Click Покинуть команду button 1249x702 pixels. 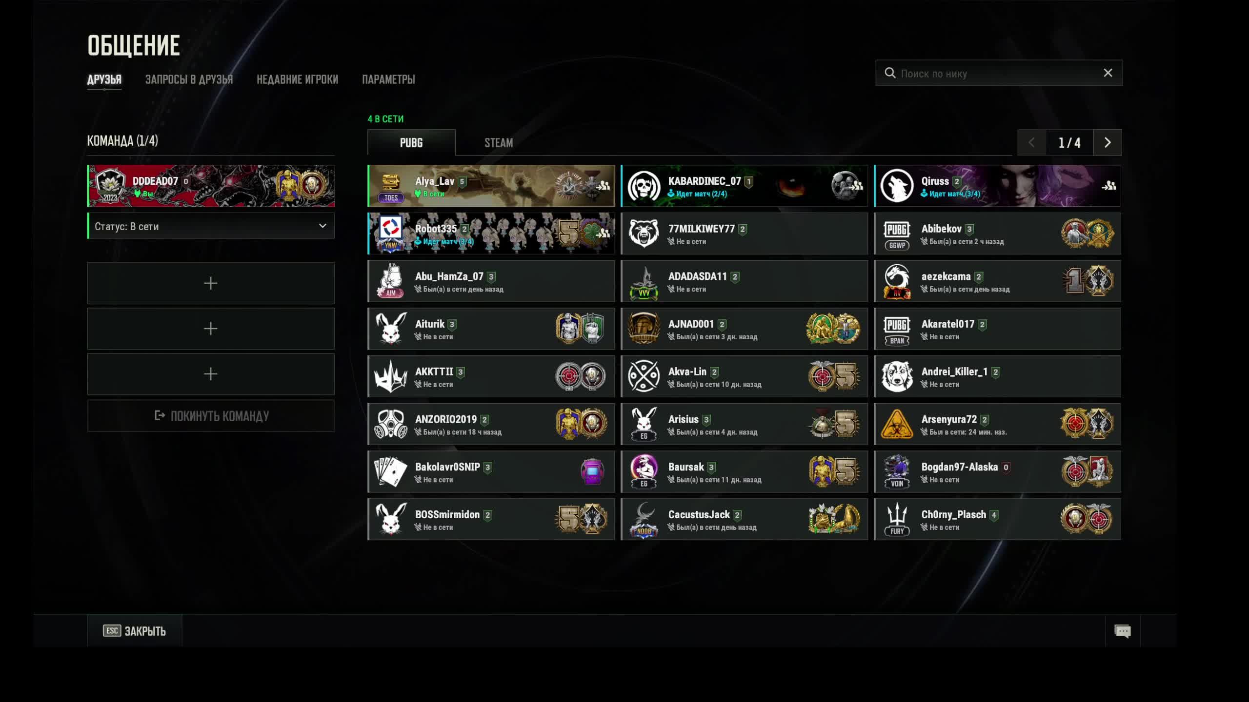(211, 416)
